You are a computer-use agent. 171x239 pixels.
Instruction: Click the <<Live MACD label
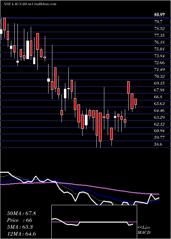(x=144, y=230)
